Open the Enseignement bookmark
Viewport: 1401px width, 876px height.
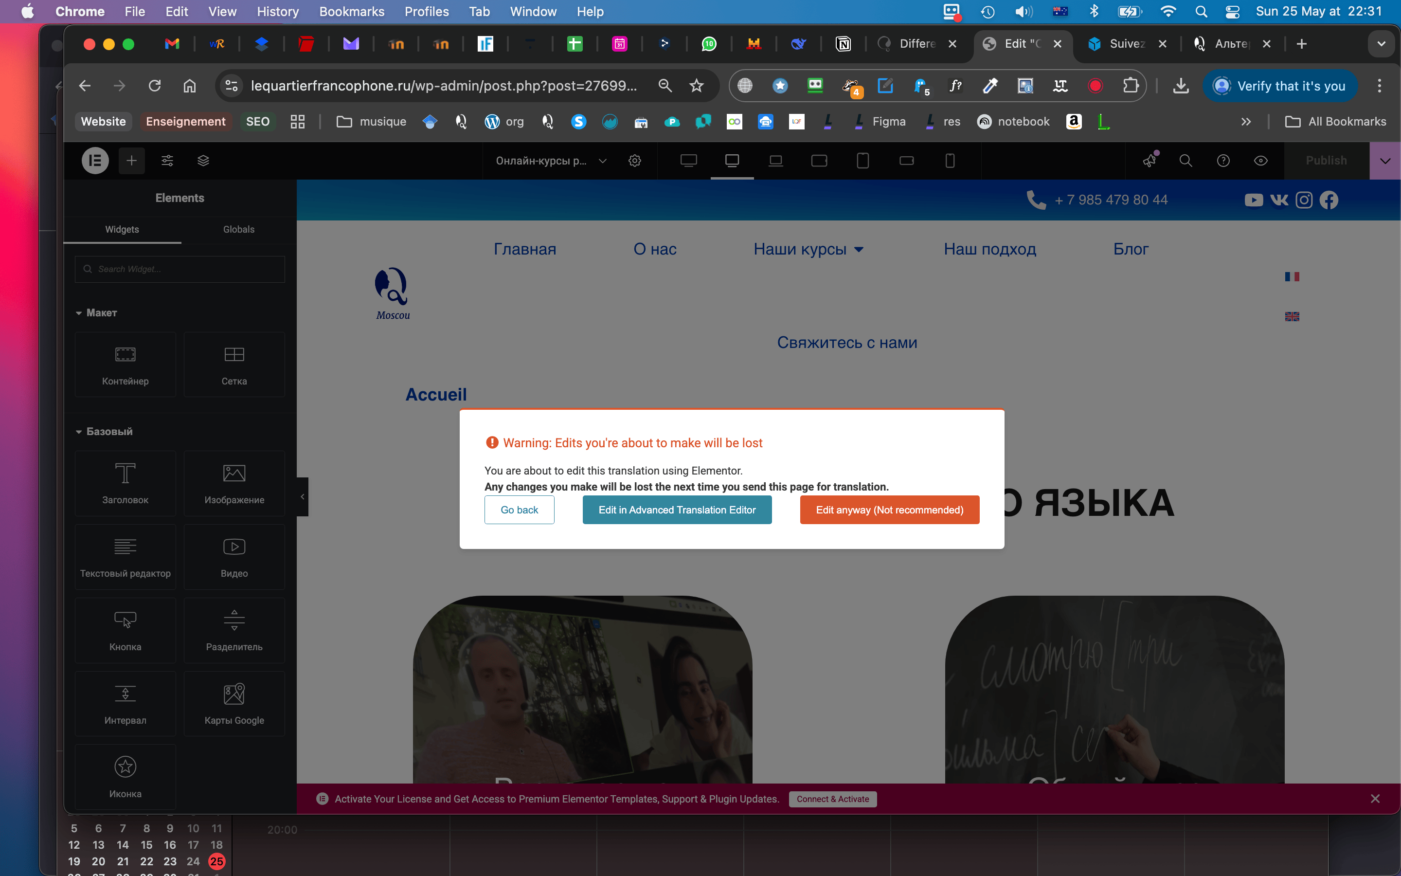185,122
